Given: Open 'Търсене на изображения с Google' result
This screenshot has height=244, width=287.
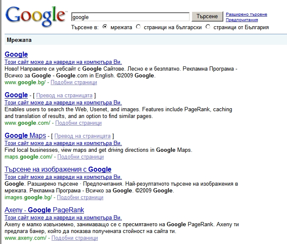Looking at the screenshot, I should pyautogui.click(x=58, y=170).
